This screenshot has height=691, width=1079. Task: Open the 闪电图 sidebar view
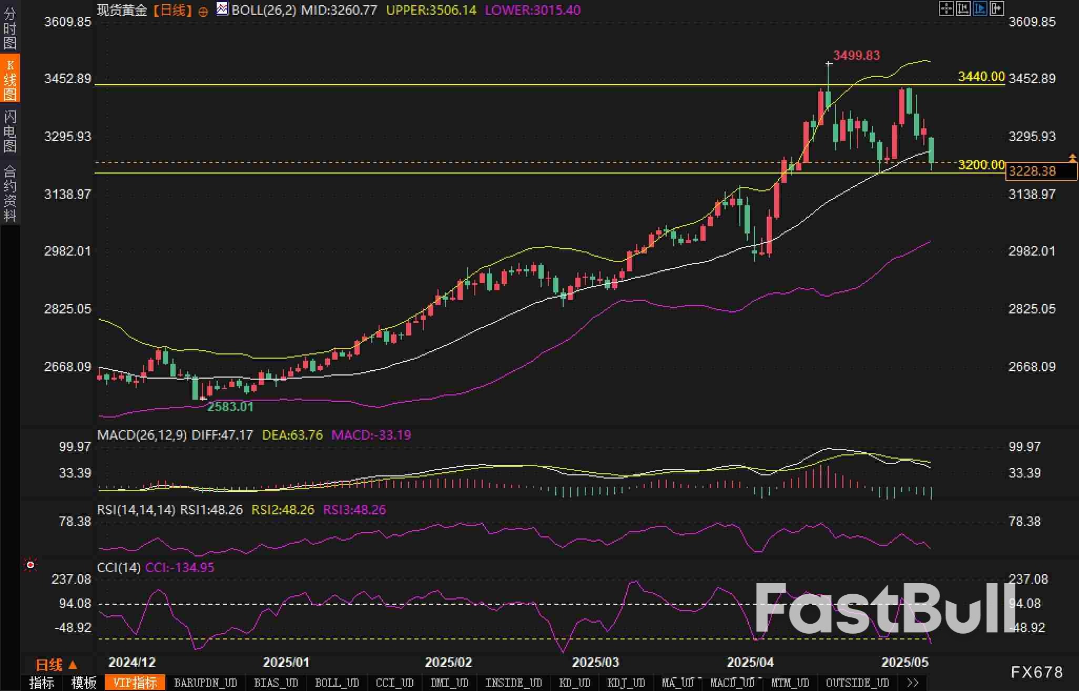pyautogui.click(x=9, y=131)
